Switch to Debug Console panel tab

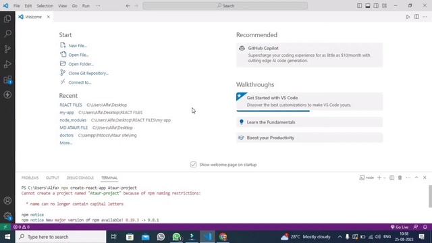tap(80, 178)
